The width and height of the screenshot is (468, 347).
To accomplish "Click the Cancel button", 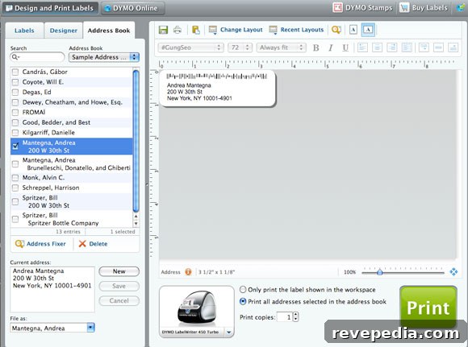I will (x=119, y=300).
